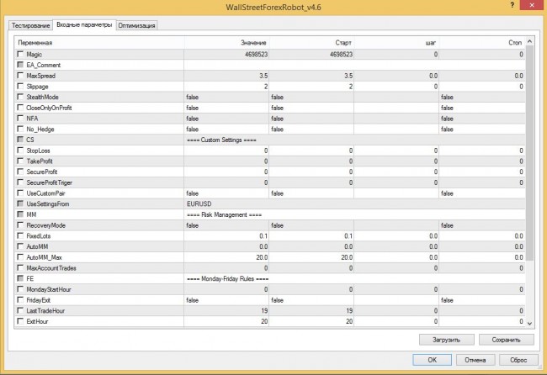The height and width of the screenshot is (375, 547).
Task: Tick the MaxAccountTrades checkbox
Action: pyautogui.click(x=20, y=267)
